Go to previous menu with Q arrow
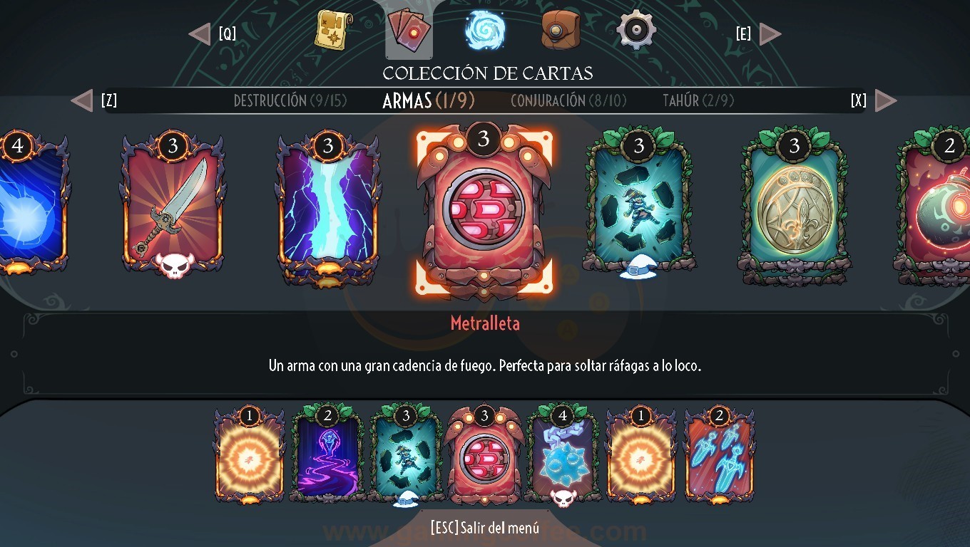This screenshot has height=547, width=970. [x=200, y=33]
